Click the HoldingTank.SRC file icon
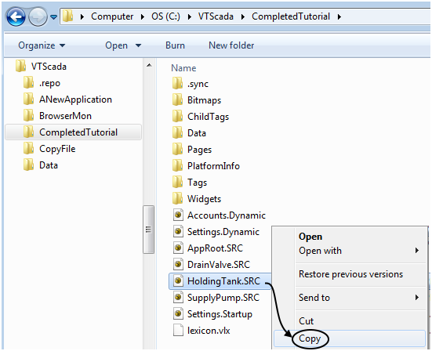This screenshot has height=351, width=432. pyautogui.click(x=178, y=281)
